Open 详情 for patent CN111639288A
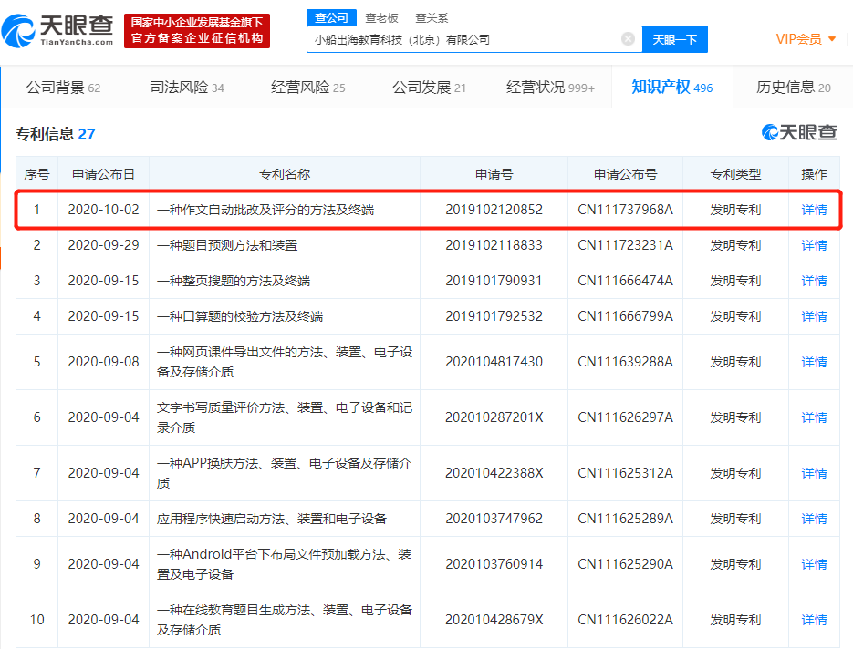Viewport: 853px width, 649px height. [x=814, y=362]
